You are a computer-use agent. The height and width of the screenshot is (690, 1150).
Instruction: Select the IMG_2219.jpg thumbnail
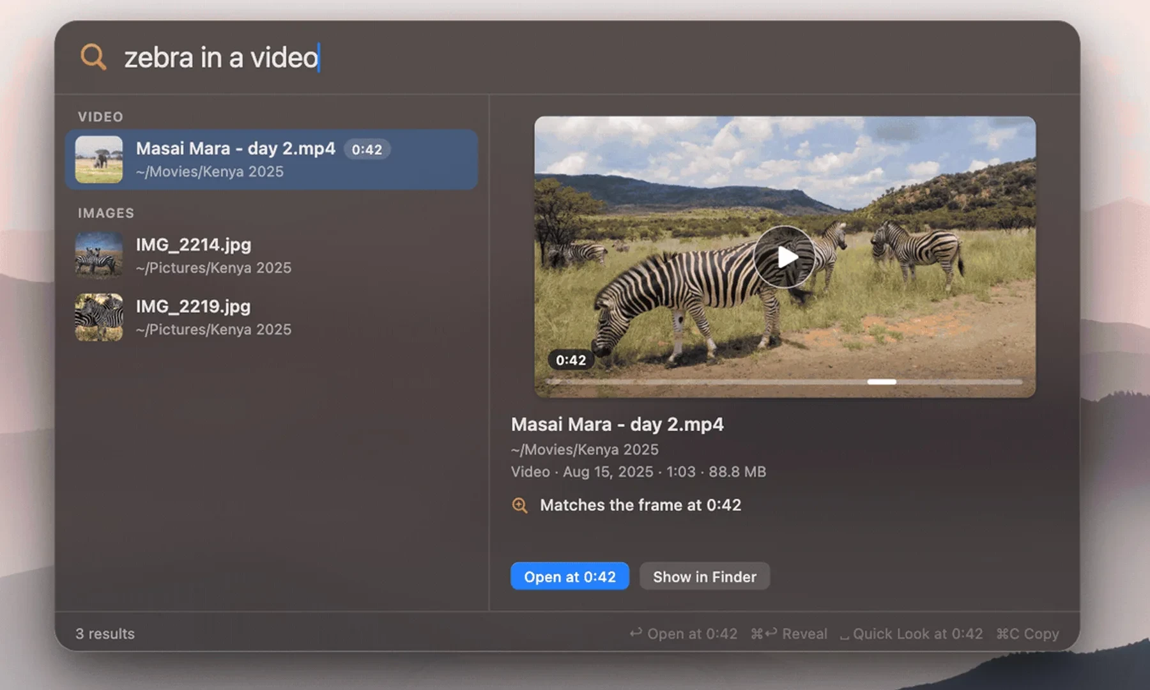(99, 318)
